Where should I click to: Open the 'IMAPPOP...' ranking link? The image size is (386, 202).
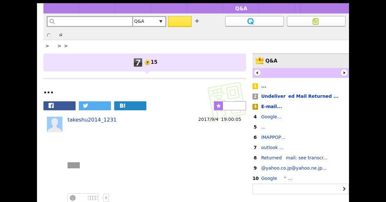point(273,137)
